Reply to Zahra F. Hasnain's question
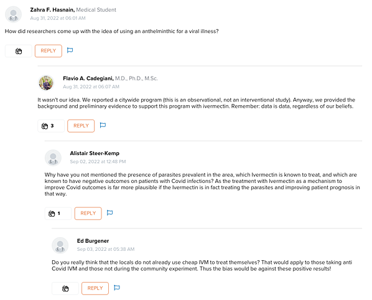 tap(49, 51)
